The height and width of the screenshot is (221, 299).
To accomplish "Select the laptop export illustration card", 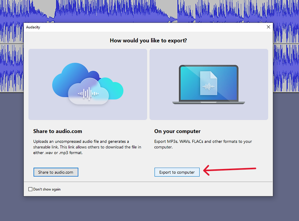I will [x=209, y=84].
